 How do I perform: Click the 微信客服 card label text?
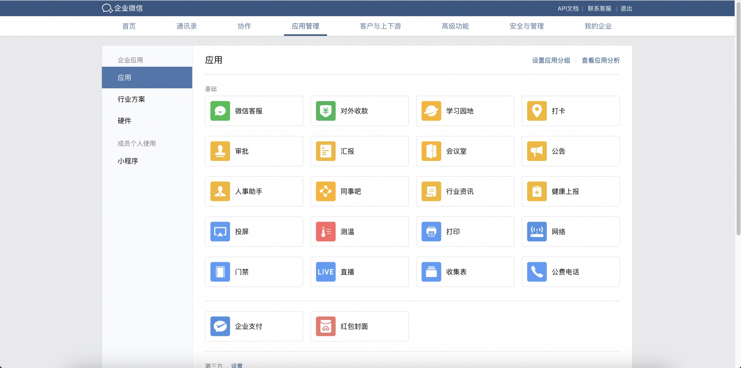pos(249,111)
